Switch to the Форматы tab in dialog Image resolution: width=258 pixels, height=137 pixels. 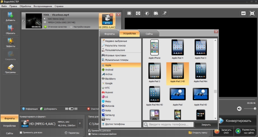pyautogui.click(x=109, y=34)
